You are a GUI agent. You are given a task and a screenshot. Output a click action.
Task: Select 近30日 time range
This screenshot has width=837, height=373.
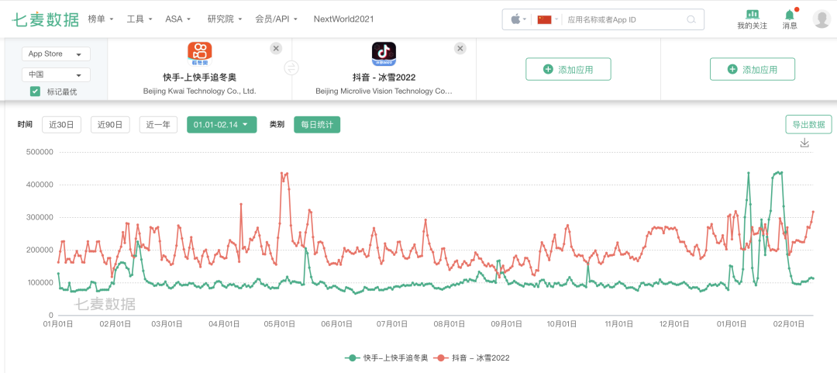tap(61, 125)
